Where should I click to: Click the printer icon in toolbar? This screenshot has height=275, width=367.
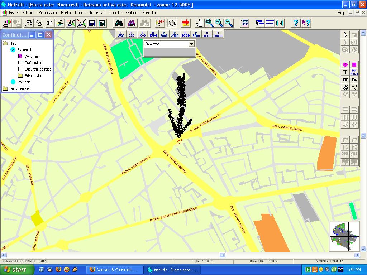click(29, 23)
